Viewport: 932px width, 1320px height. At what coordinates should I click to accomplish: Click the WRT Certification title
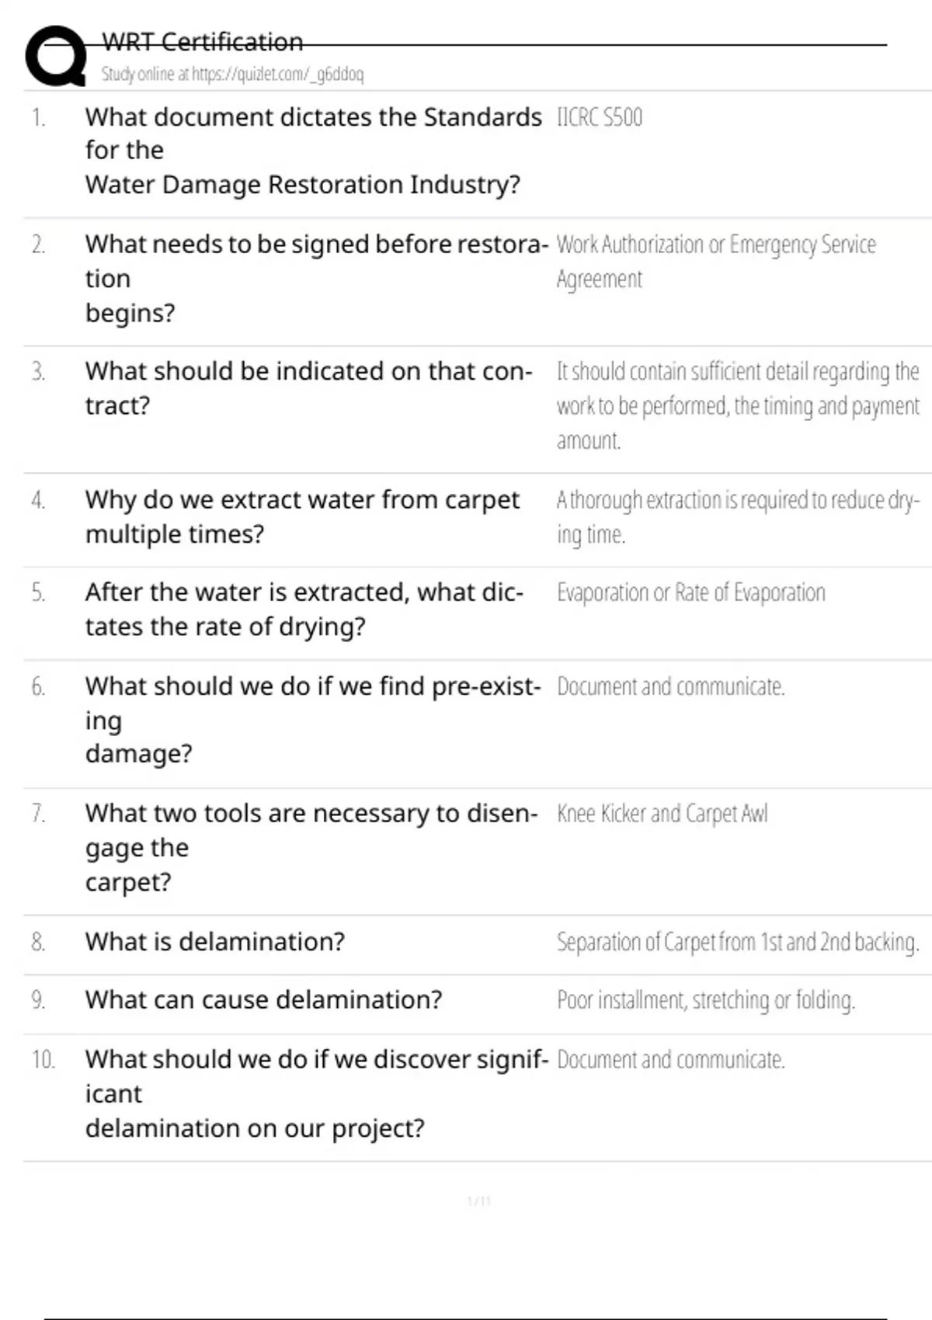pyautogui.click(x=203, y=42)
